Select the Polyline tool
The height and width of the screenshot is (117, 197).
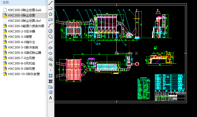coord(51,9)
